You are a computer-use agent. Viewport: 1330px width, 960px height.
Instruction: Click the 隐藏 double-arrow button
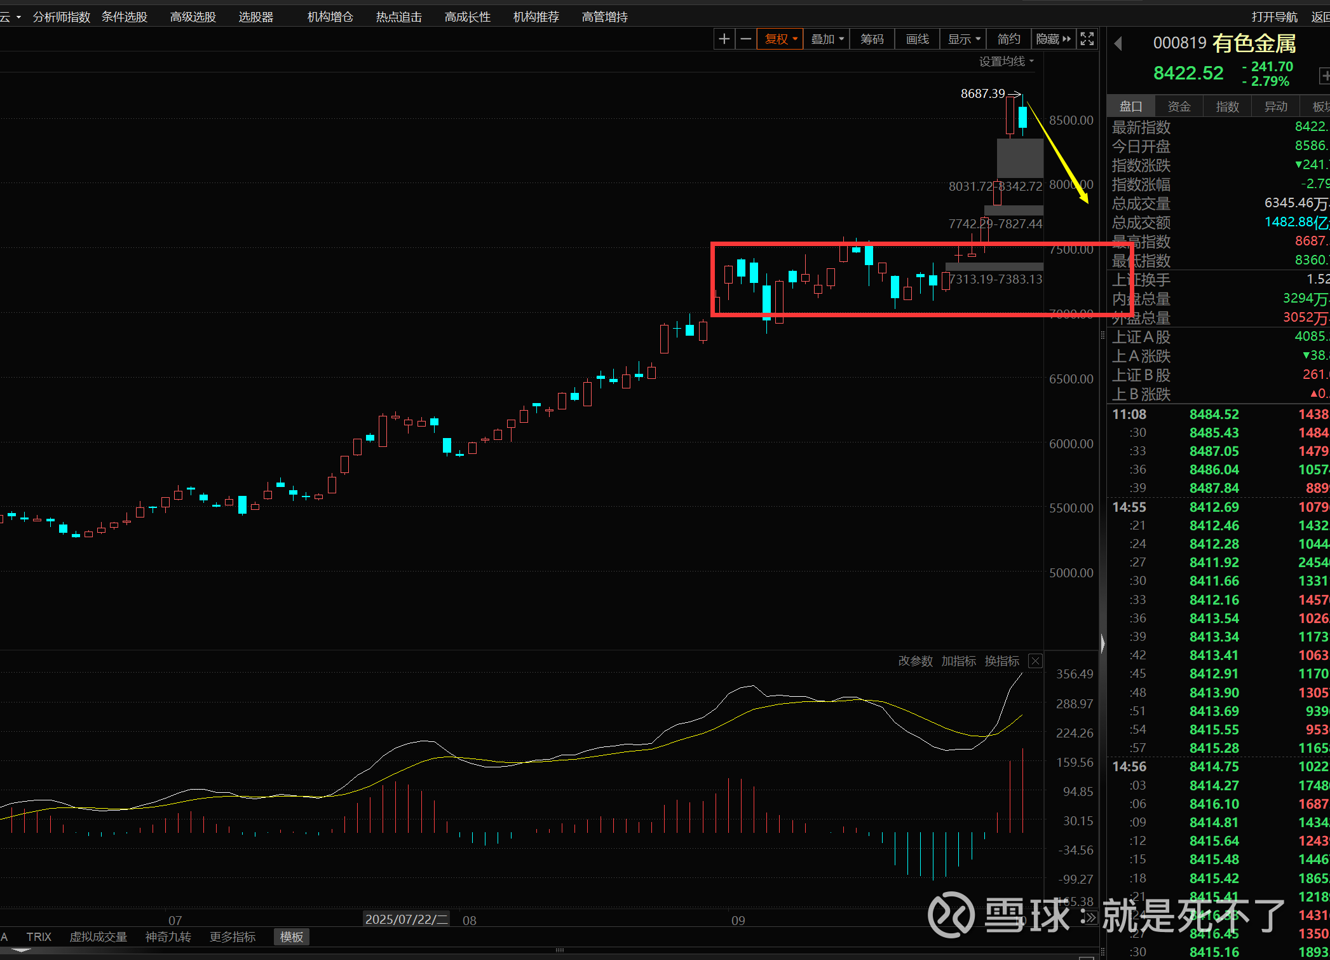(x=1053, y=39)
